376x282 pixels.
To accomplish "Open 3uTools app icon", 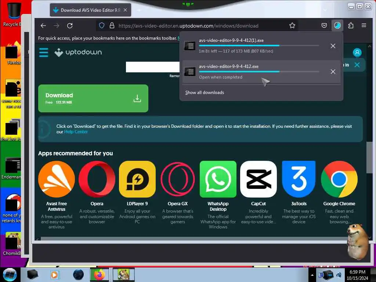I will [x=299, y=179].
